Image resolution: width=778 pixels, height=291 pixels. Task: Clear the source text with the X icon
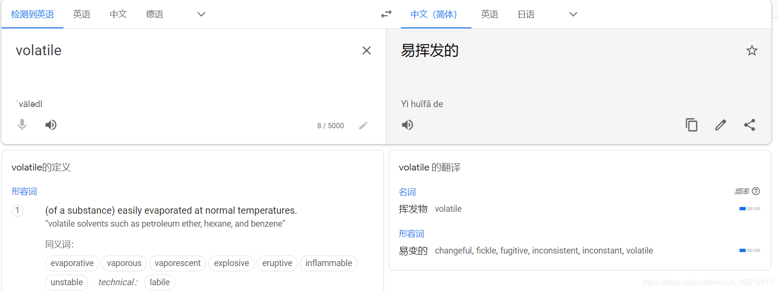[x=366, y=50]
